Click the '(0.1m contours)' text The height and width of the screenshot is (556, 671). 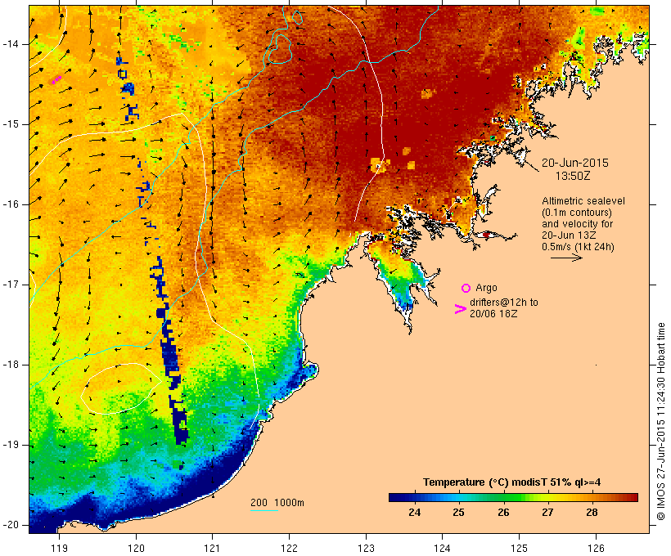click(577, 213)
